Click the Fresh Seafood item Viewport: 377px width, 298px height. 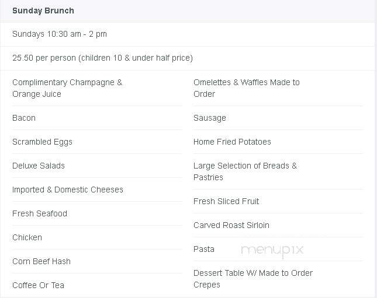[40, 213]
